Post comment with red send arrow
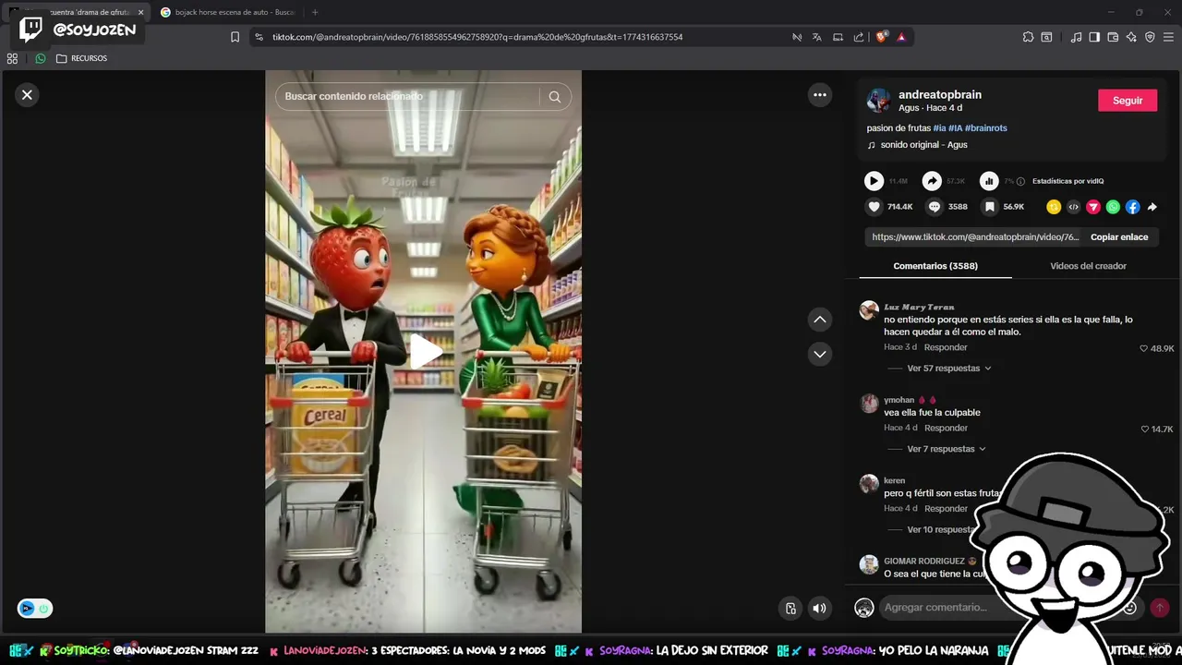Screen dimensions: 1182x665 click(1160, 608)
